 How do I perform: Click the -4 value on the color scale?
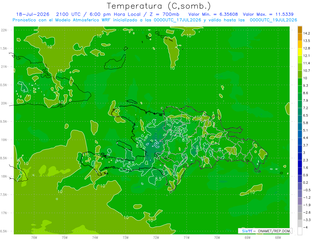[x=305, y=227]
